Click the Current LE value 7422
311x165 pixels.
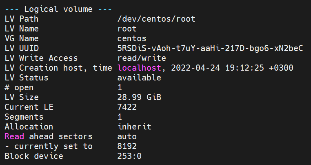point(127,107)
